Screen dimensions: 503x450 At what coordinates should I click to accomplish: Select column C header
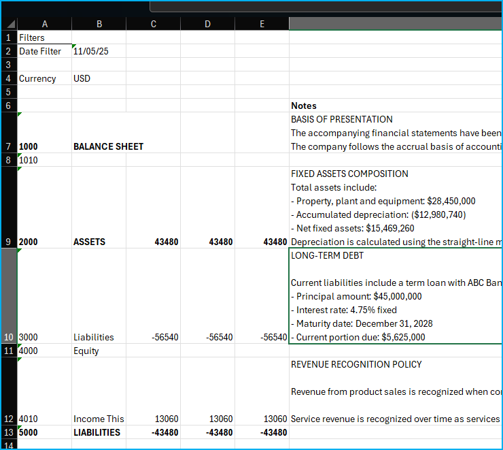(153, 24)
